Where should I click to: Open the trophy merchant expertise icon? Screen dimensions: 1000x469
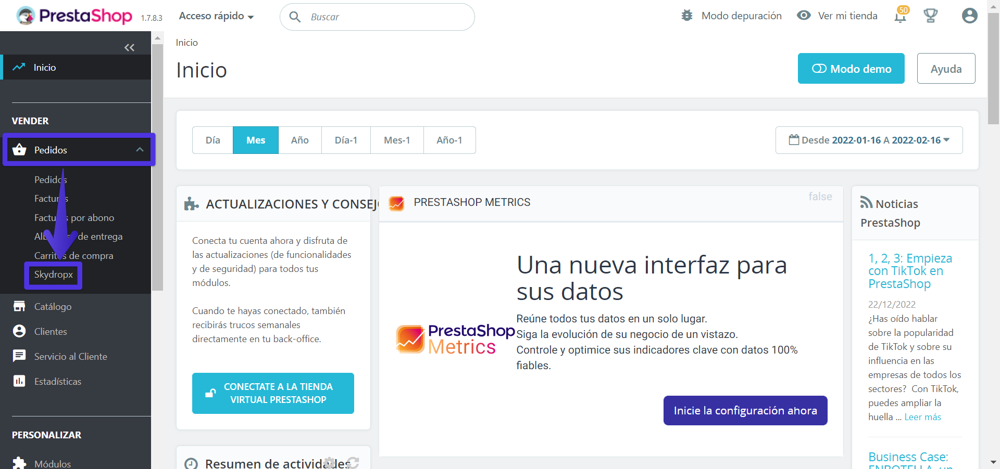coord(930,16)
